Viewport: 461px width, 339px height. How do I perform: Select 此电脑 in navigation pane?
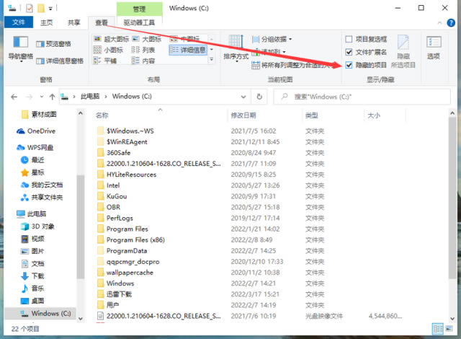coord(31,213)
